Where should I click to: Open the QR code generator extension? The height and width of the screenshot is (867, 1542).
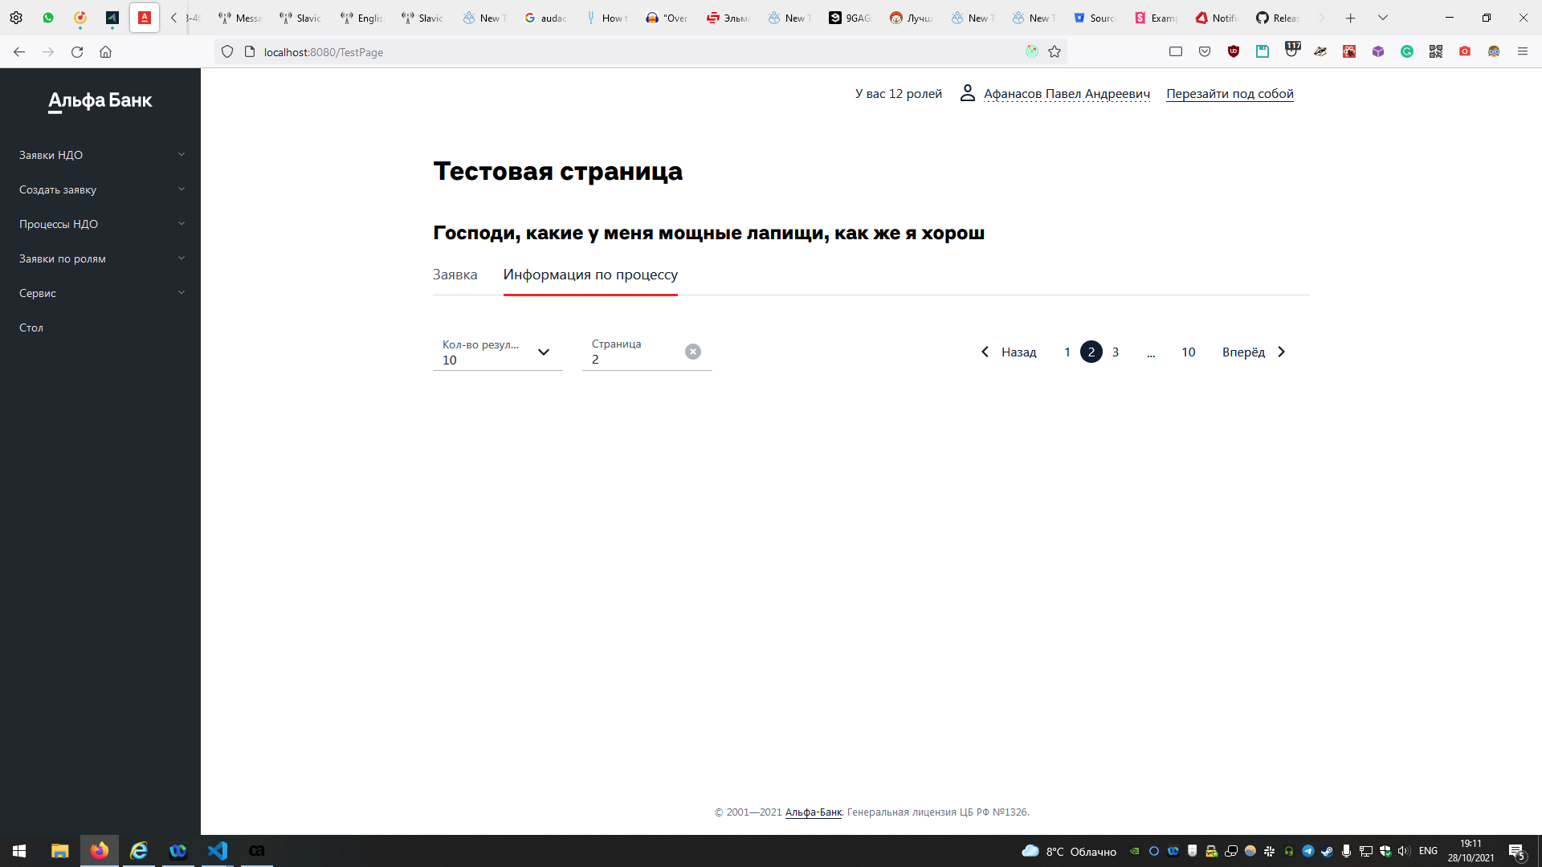pos(1435,51)
